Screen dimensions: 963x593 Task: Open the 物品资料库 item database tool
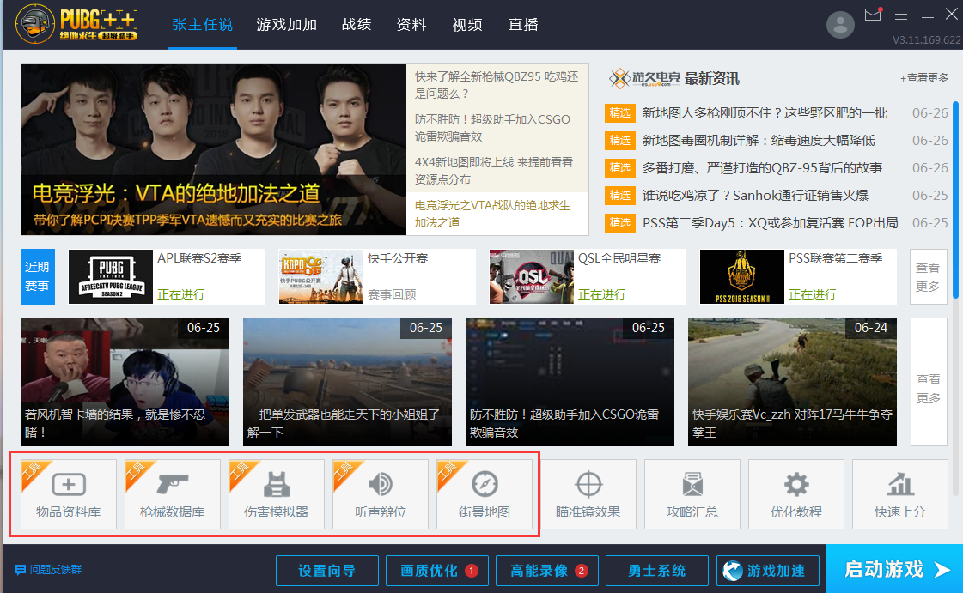(x=68, y=494)
